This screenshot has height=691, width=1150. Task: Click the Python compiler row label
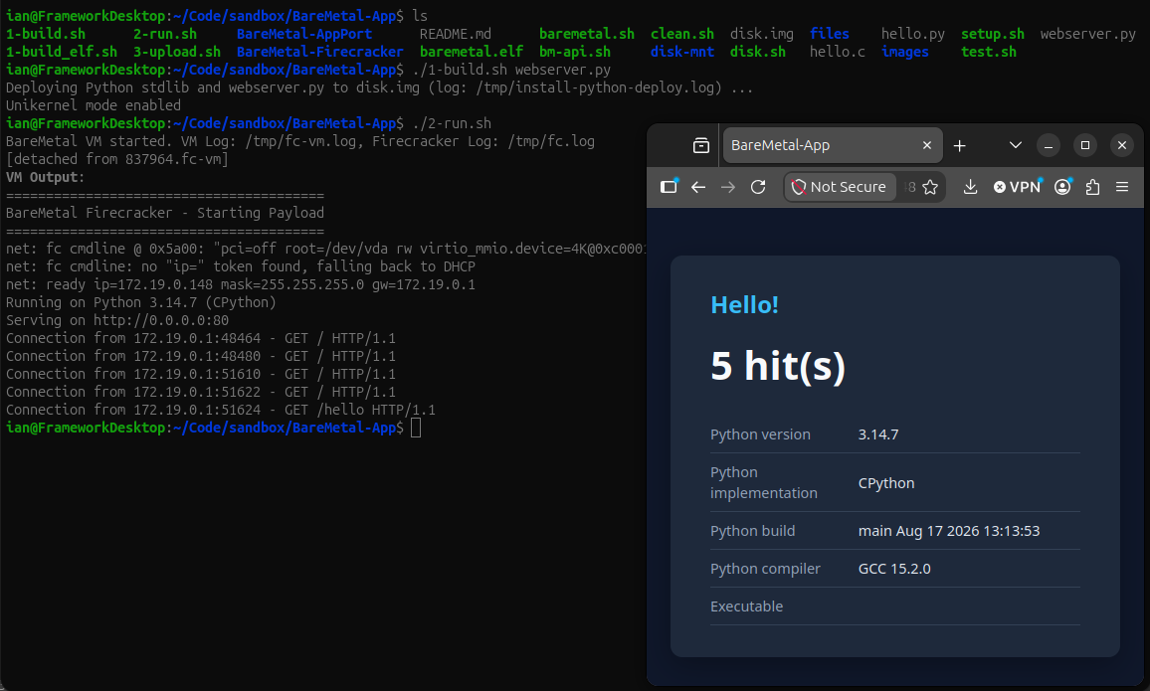[765, 569]
